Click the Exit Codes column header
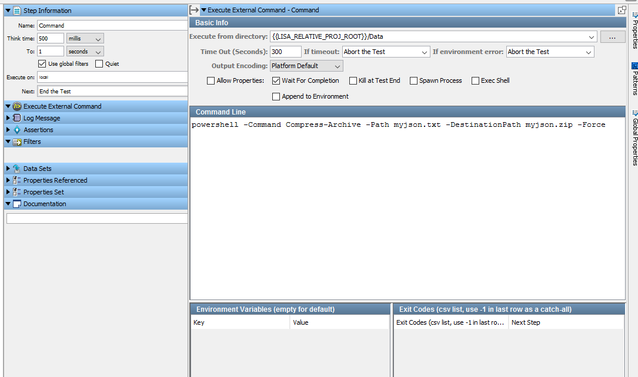This screenshot has height=377, width=638. coord(451,322)
